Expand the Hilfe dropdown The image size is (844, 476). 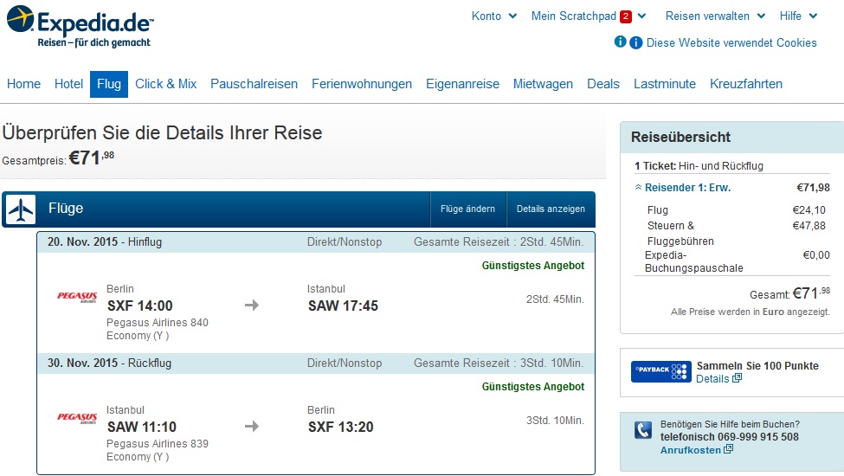point(798,16)
